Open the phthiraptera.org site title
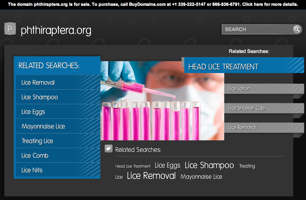Screen dimensions: 306x200 pos(56,30)
